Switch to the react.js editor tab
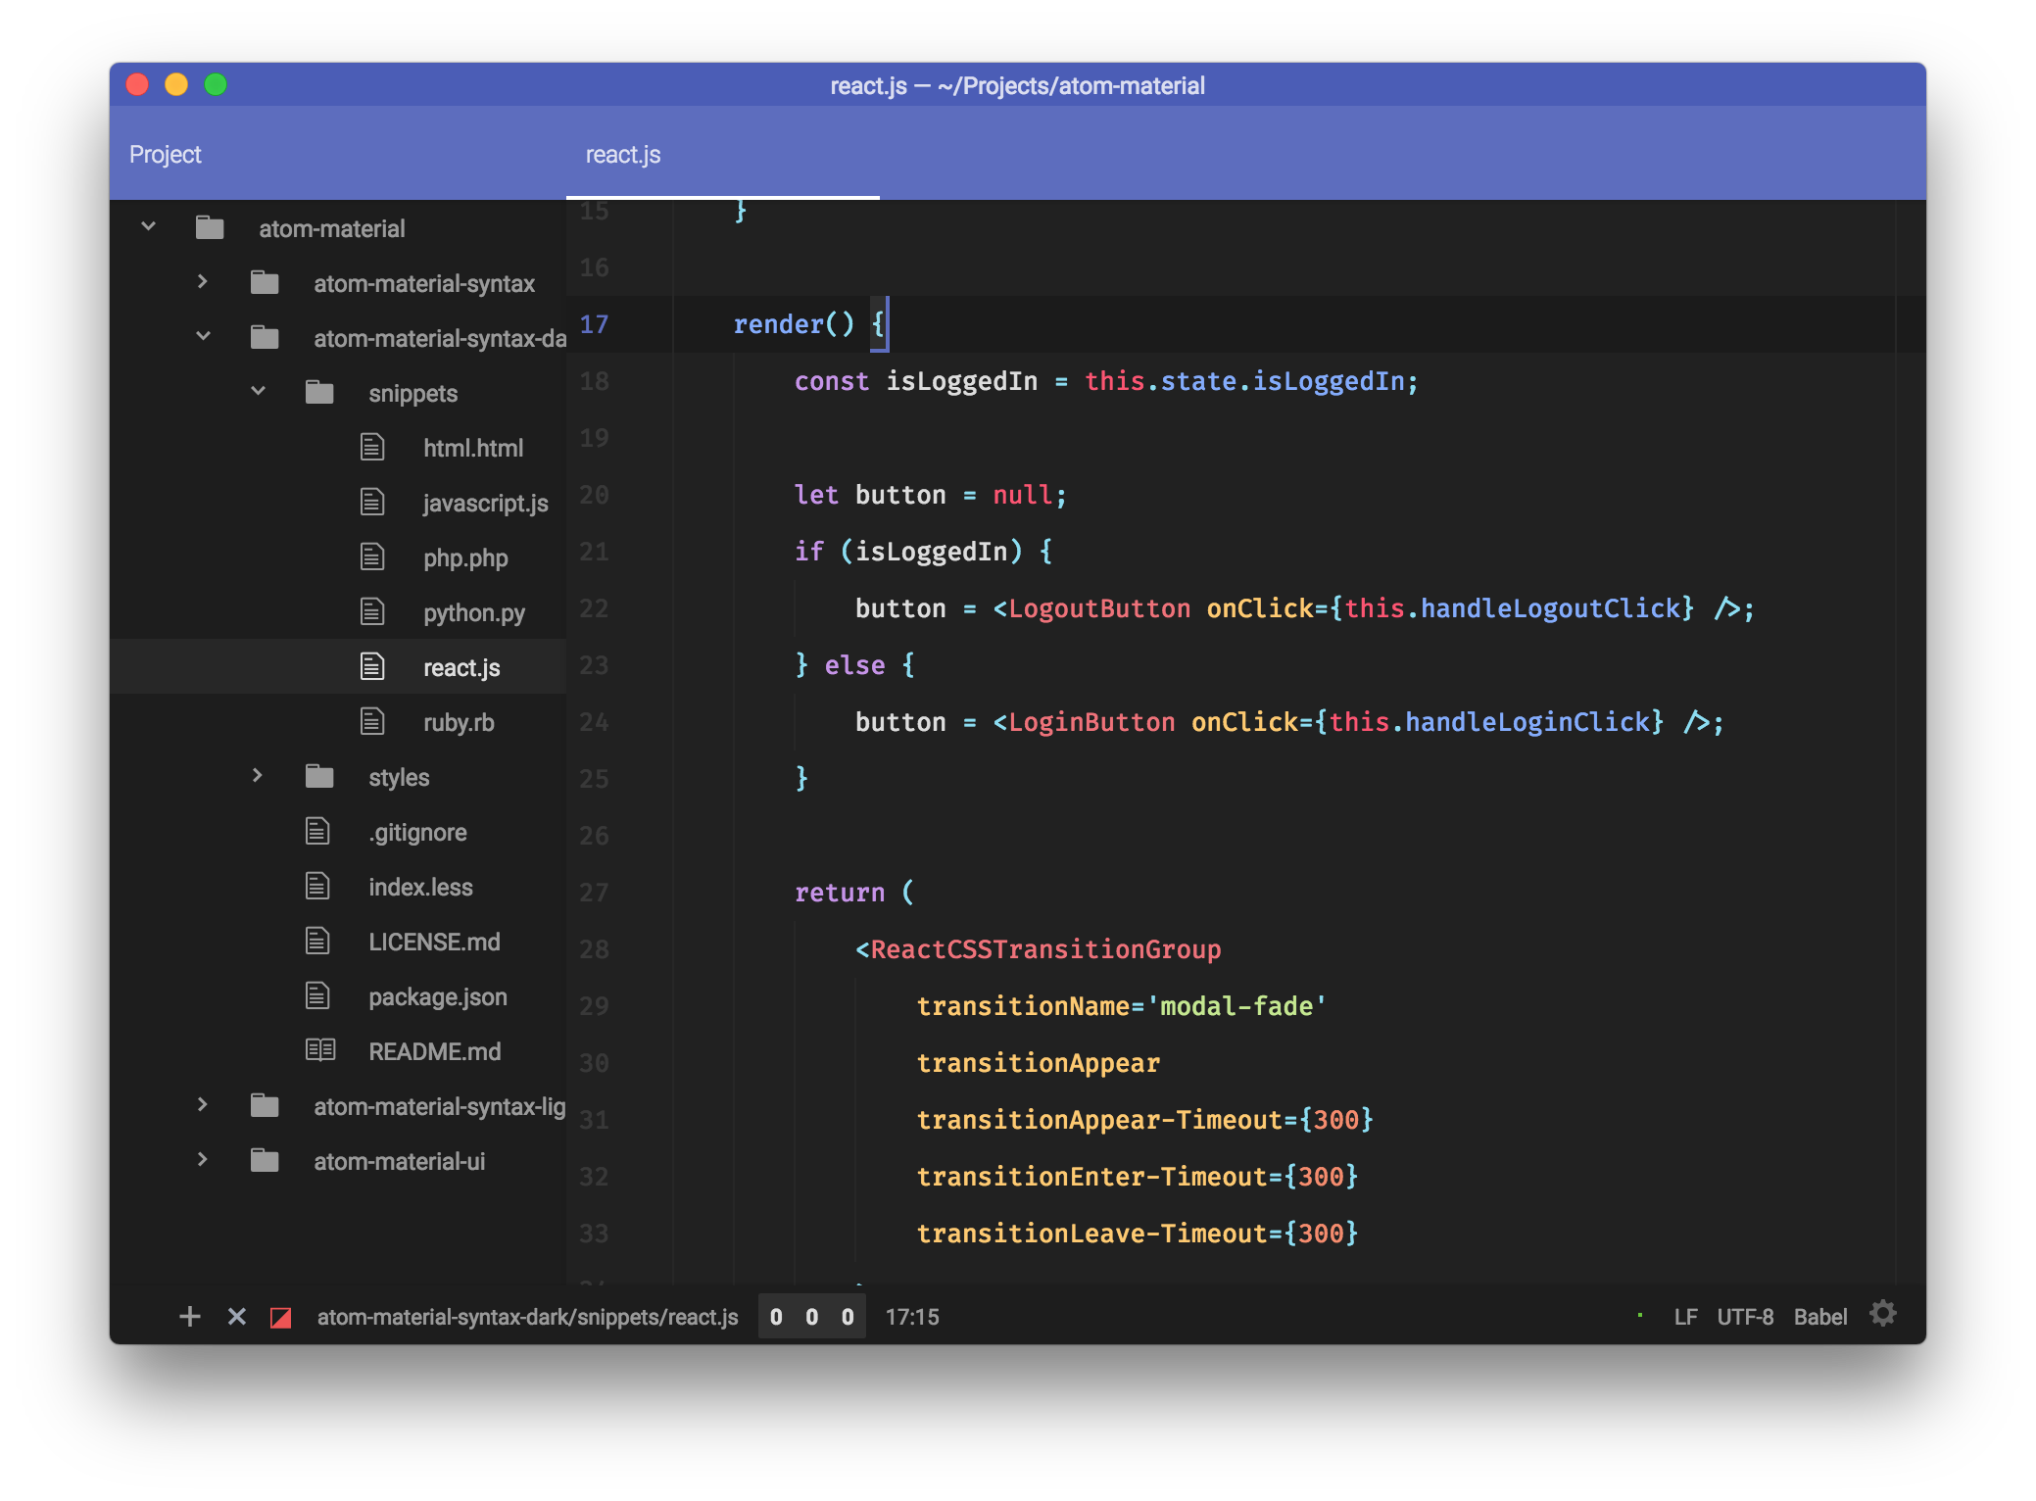 click(623, 155)
